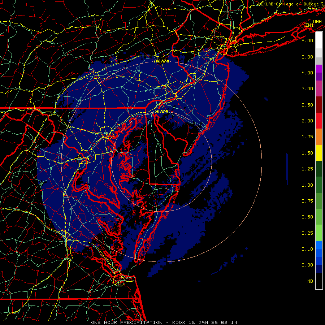Click the One Hour Precipitation KDOX caption
This screenshot has width=325, height=325.
164,322
